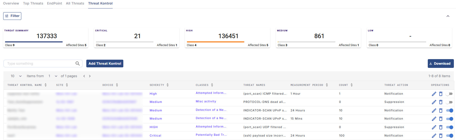
Task: Go to next page arrow
Action: click(x=90, y=76)
